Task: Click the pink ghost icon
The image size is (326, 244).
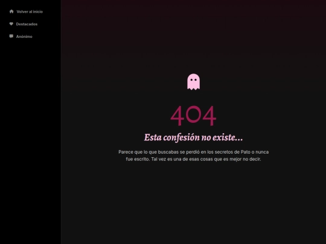Action: tap(193, 82)
